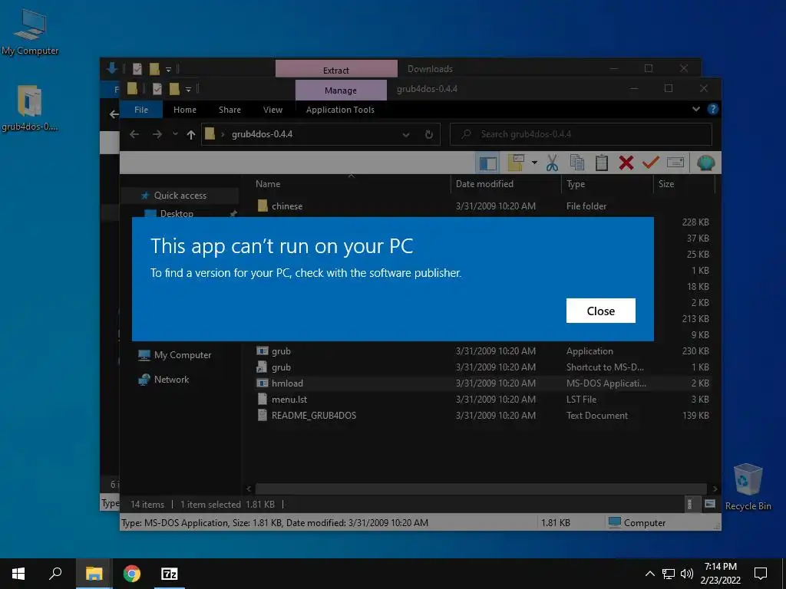The image size is (786, 589).
Task: Sort files by Size column
Action: 666,184
